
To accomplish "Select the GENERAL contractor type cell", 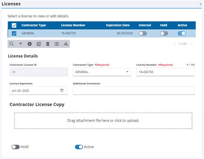I will 28,33.
